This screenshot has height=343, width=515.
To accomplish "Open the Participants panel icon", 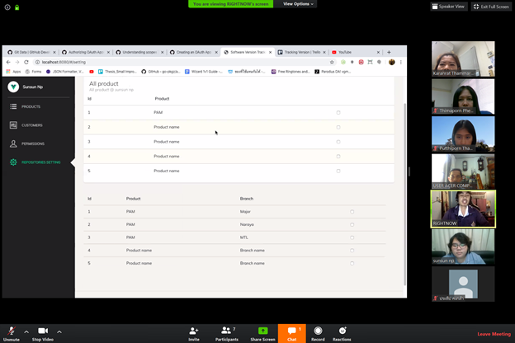I will (227, 330).
